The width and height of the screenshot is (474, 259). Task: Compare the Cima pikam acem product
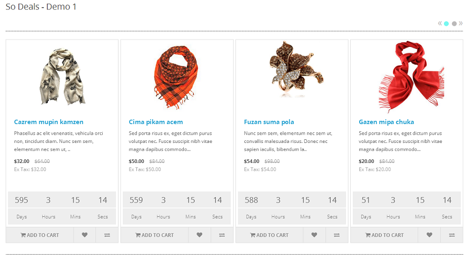222,235
